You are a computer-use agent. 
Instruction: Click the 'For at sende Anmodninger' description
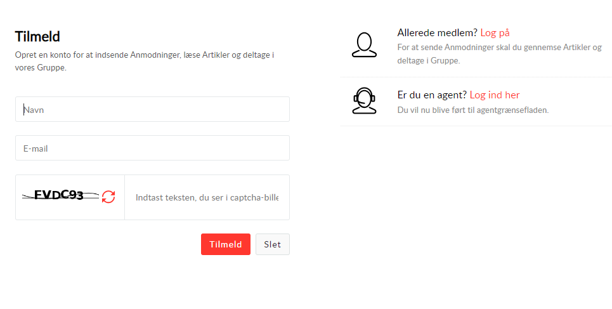(499, 48)
